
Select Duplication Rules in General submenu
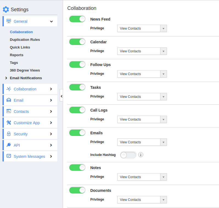25,40
